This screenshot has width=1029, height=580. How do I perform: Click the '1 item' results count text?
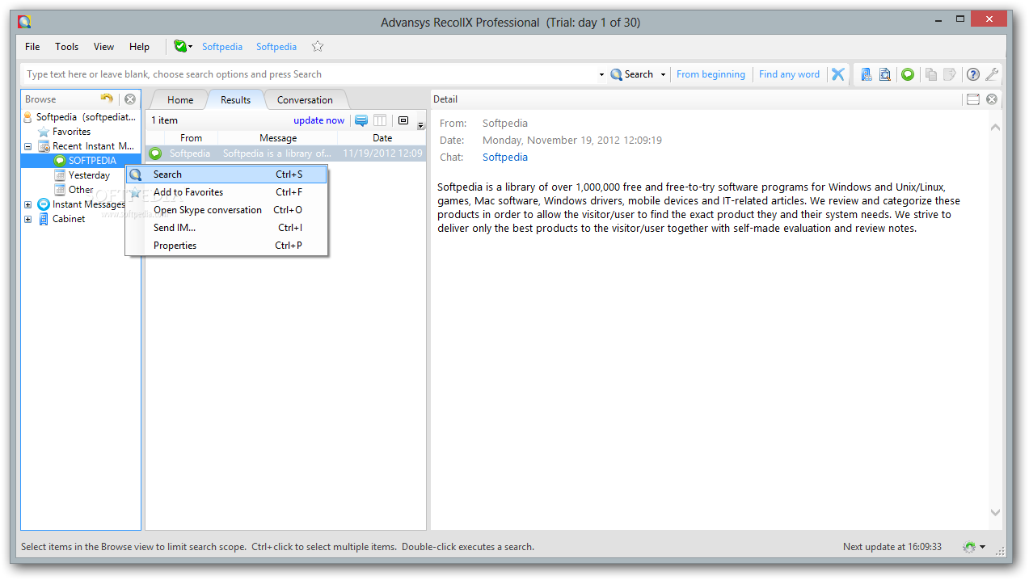(x=164, y=120)
